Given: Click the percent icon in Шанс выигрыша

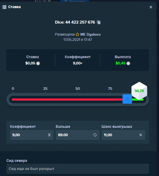Looking at the screenshot, I should pos(141,135).
